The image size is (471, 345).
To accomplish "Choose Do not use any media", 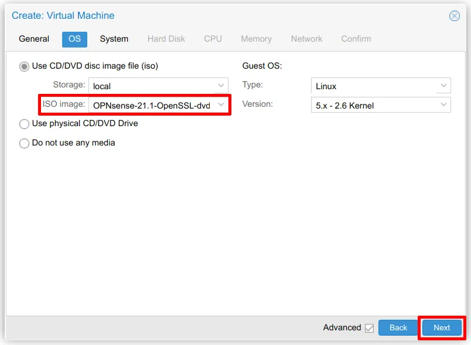I will point(25,143).
